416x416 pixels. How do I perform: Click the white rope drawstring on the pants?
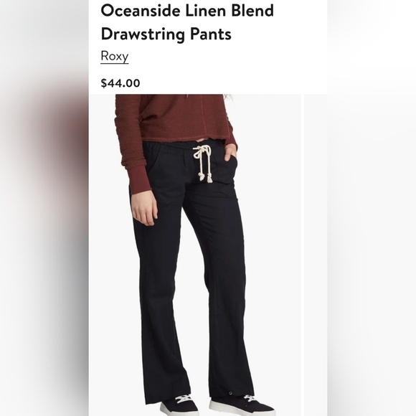coord(203,164)
